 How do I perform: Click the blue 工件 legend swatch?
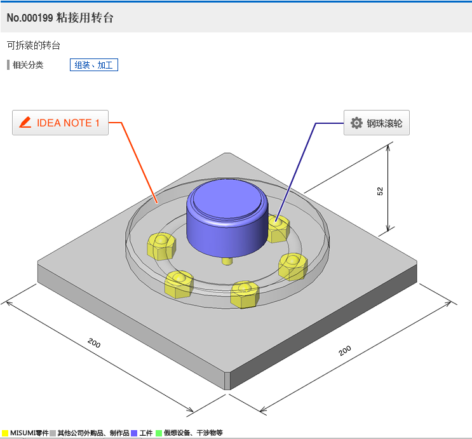click(x=134, y=433)
